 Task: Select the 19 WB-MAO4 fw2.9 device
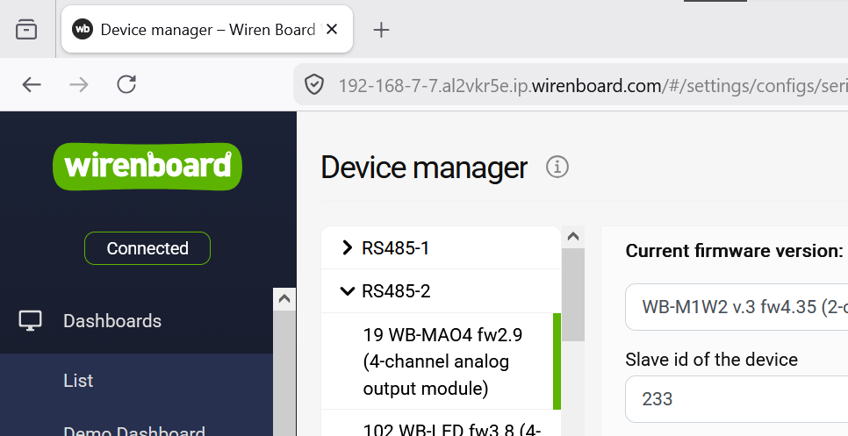coord(441,361)
